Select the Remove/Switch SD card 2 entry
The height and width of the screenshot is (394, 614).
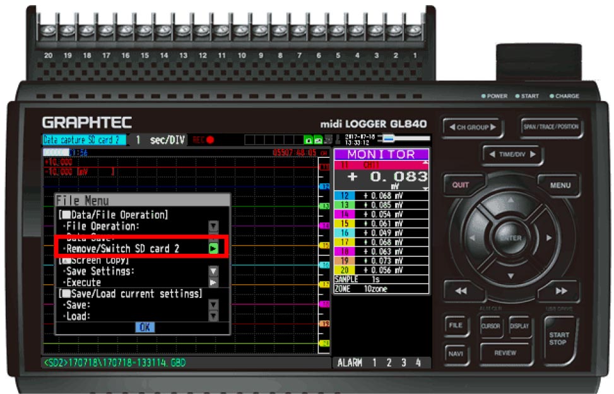coord(122,249)
